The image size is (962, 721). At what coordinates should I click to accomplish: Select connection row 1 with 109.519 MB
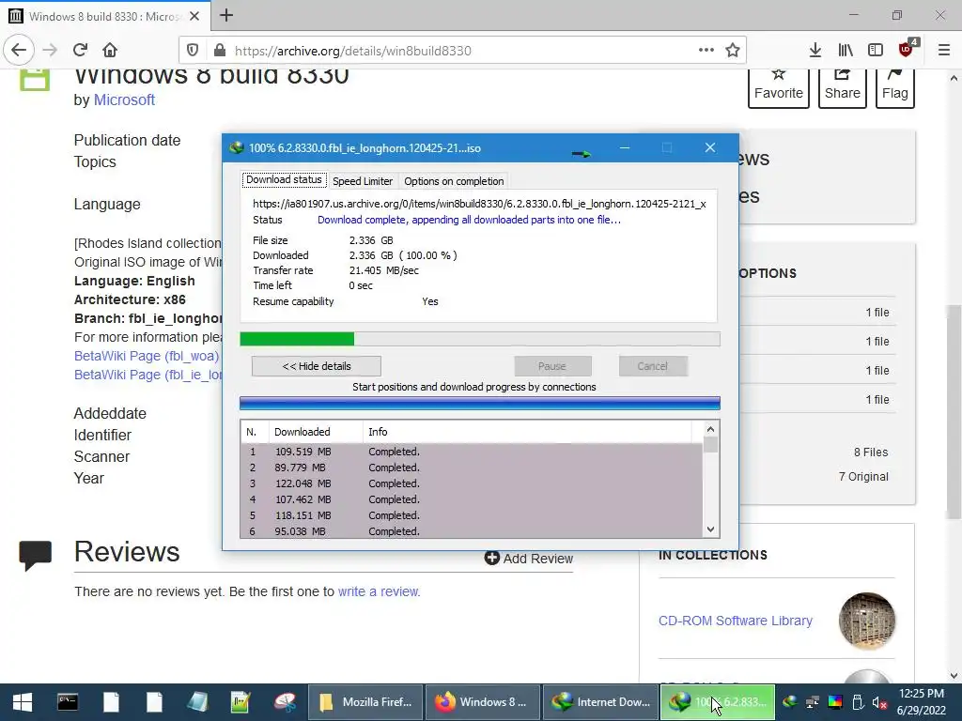pyautogui.click(x=472, y=452)
